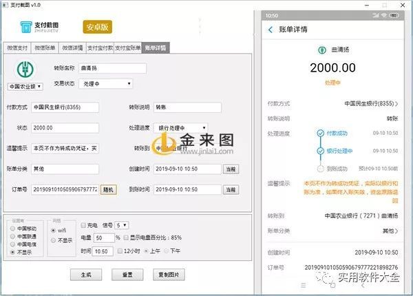Click the 支付截图 app logo icon
Viewport: 413px width, 296px height.
coord(26,27)
